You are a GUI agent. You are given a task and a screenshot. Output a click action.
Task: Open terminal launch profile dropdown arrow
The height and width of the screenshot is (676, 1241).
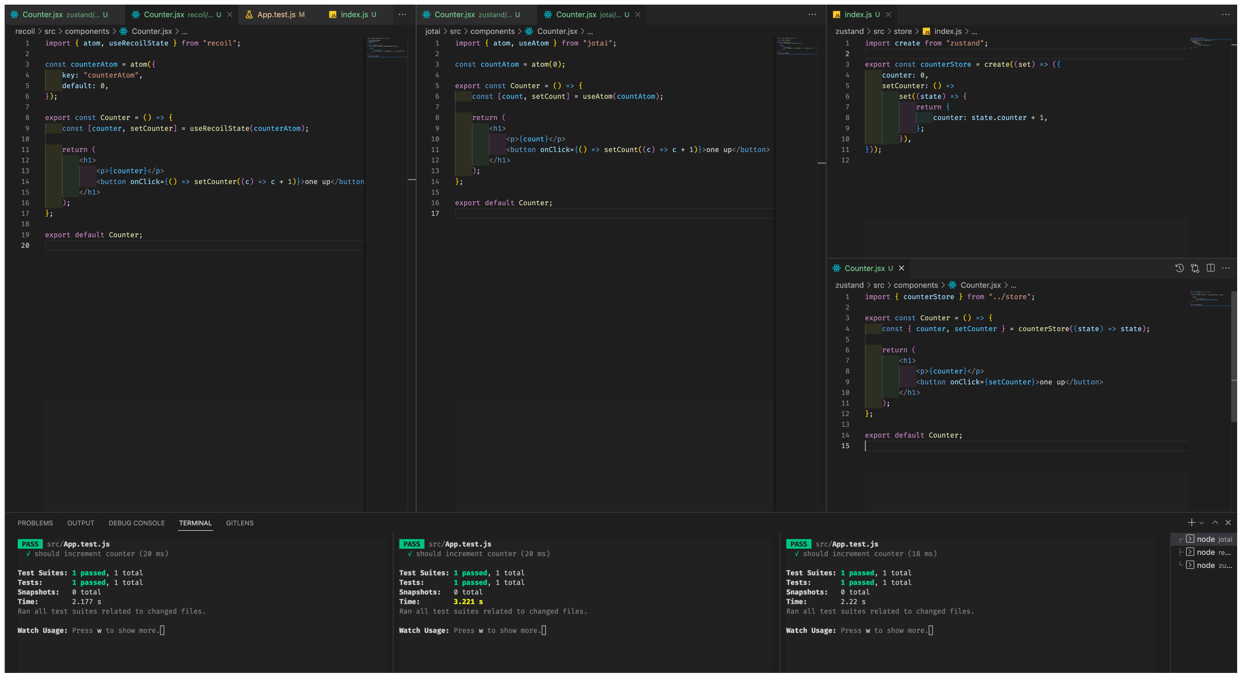point(1201,523)
